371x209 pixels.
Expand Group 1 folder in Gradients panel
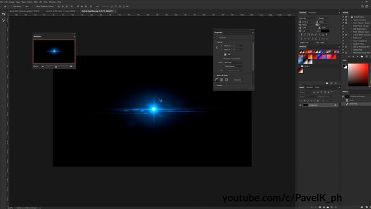coord(300,66)
